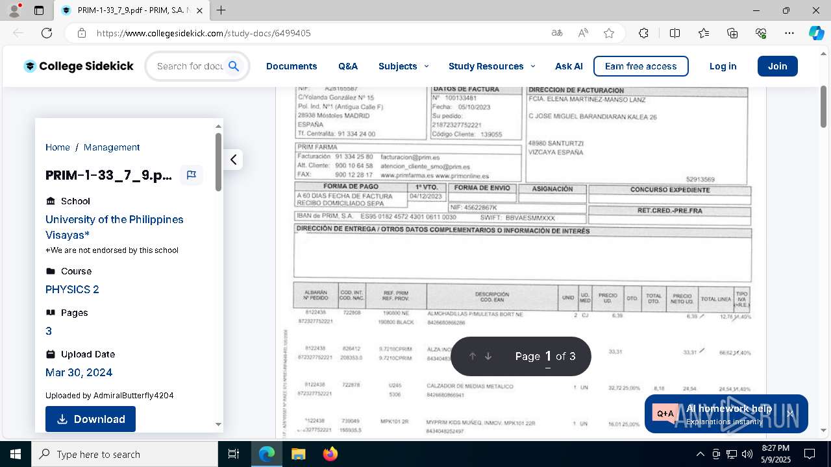Click the Mar 30, 2024 upload date

click(79, 372)
